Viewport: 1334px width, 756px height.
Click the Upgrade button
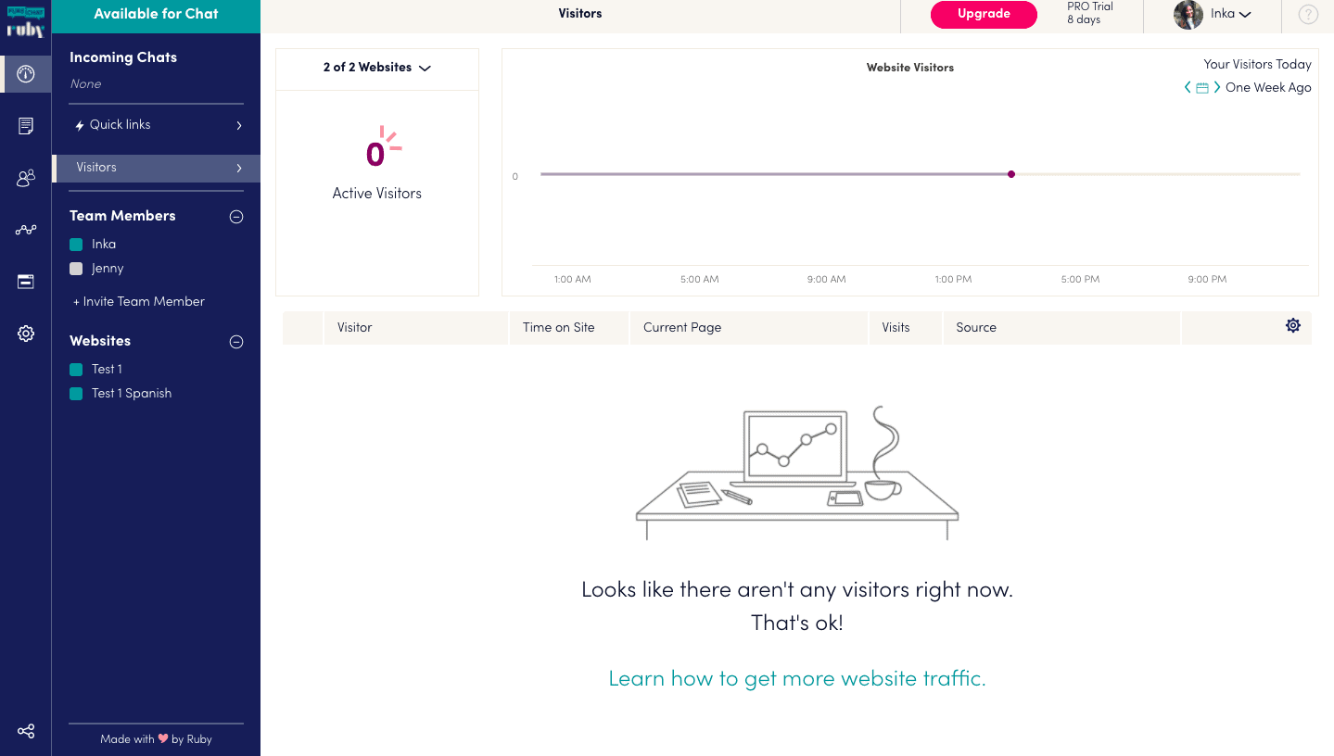coord(984,14)
